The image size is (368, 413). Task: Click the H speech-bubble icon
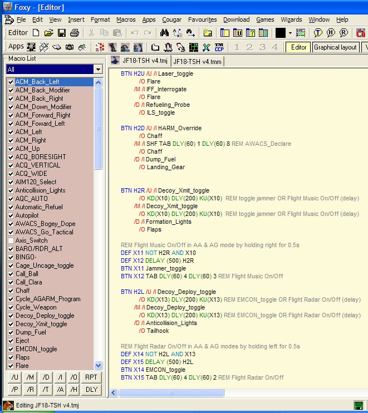[x=331, y=33]
